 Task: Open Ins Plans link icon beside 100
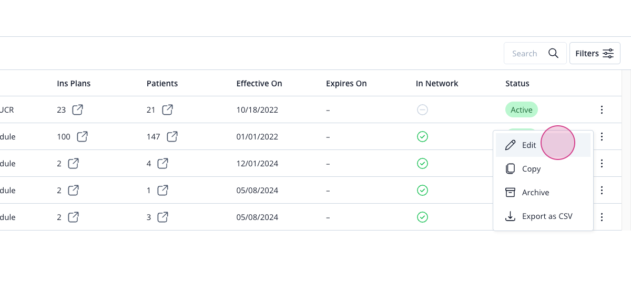[82, 137]
